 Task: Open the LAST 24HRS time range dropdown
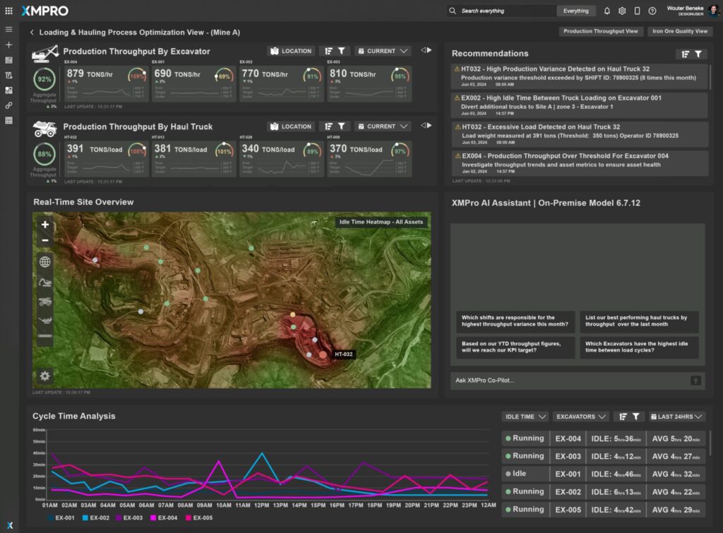coord(676,417)
